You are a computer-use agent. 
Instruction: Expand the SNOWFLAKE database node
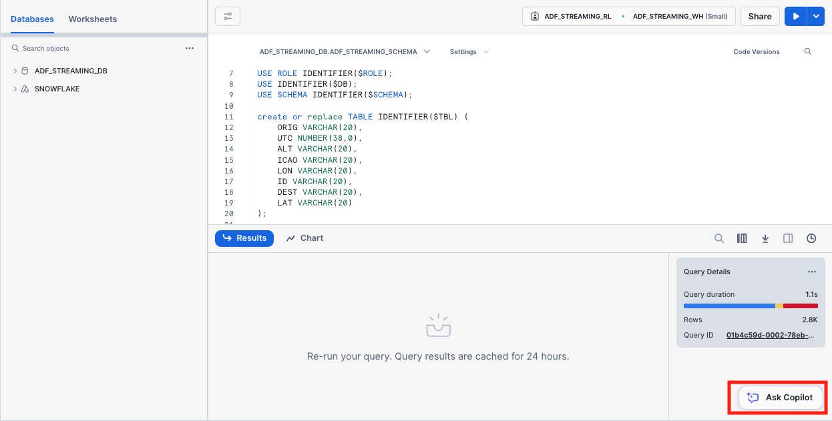click(x=15, y=89)
